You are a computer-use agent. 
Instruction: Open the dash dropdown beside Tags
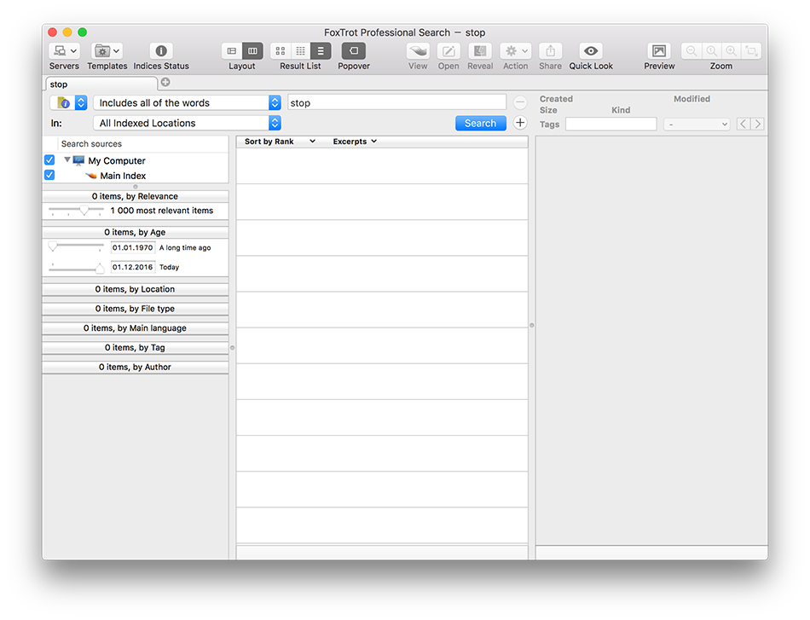pos(697,124)
